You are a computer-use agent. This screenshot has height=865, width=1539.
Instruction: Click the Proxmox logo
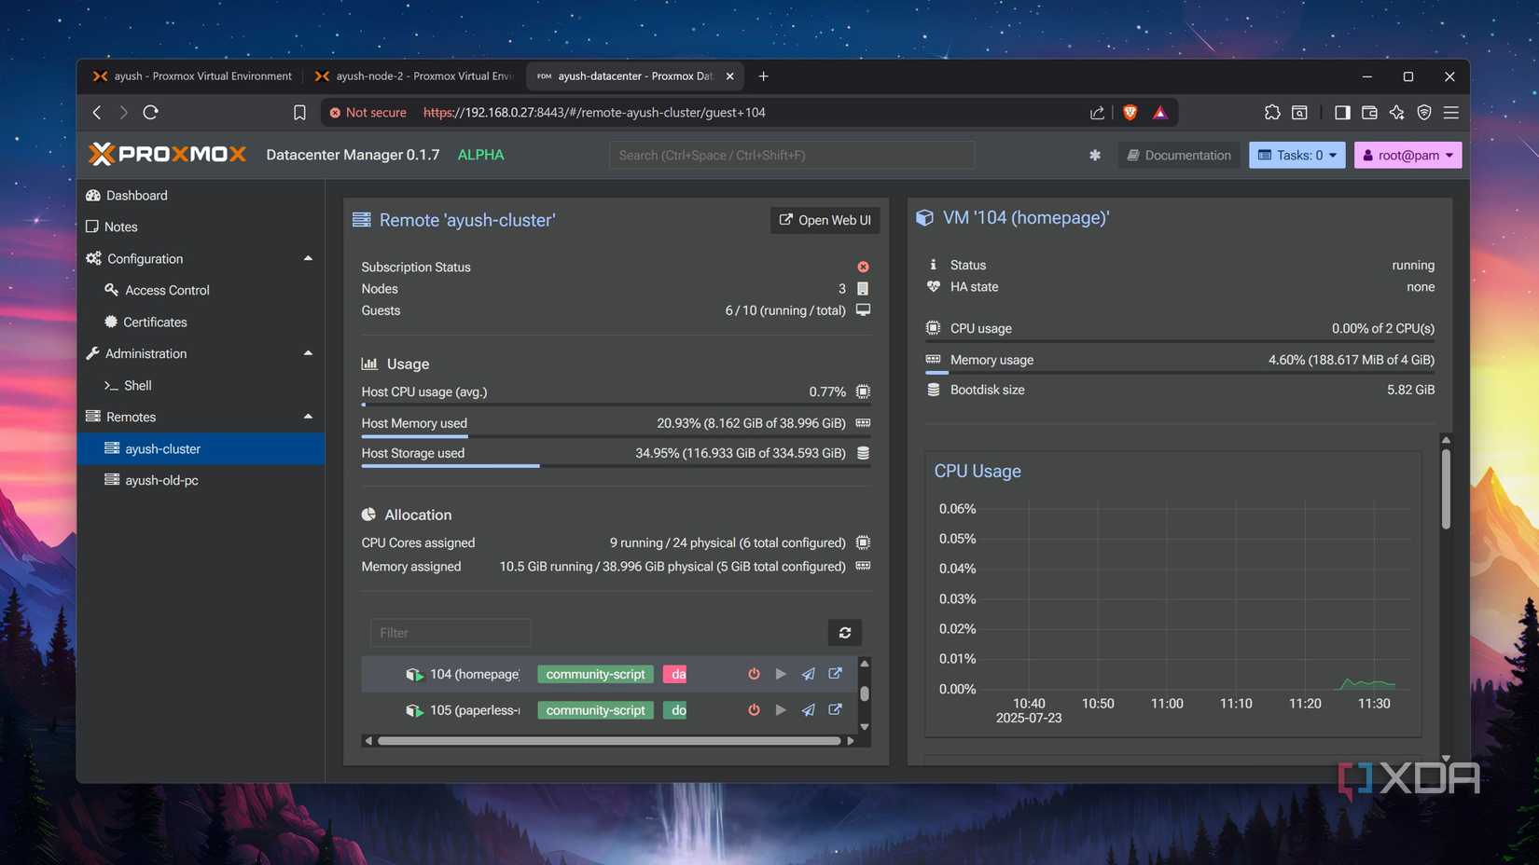(x=168, y=154)
